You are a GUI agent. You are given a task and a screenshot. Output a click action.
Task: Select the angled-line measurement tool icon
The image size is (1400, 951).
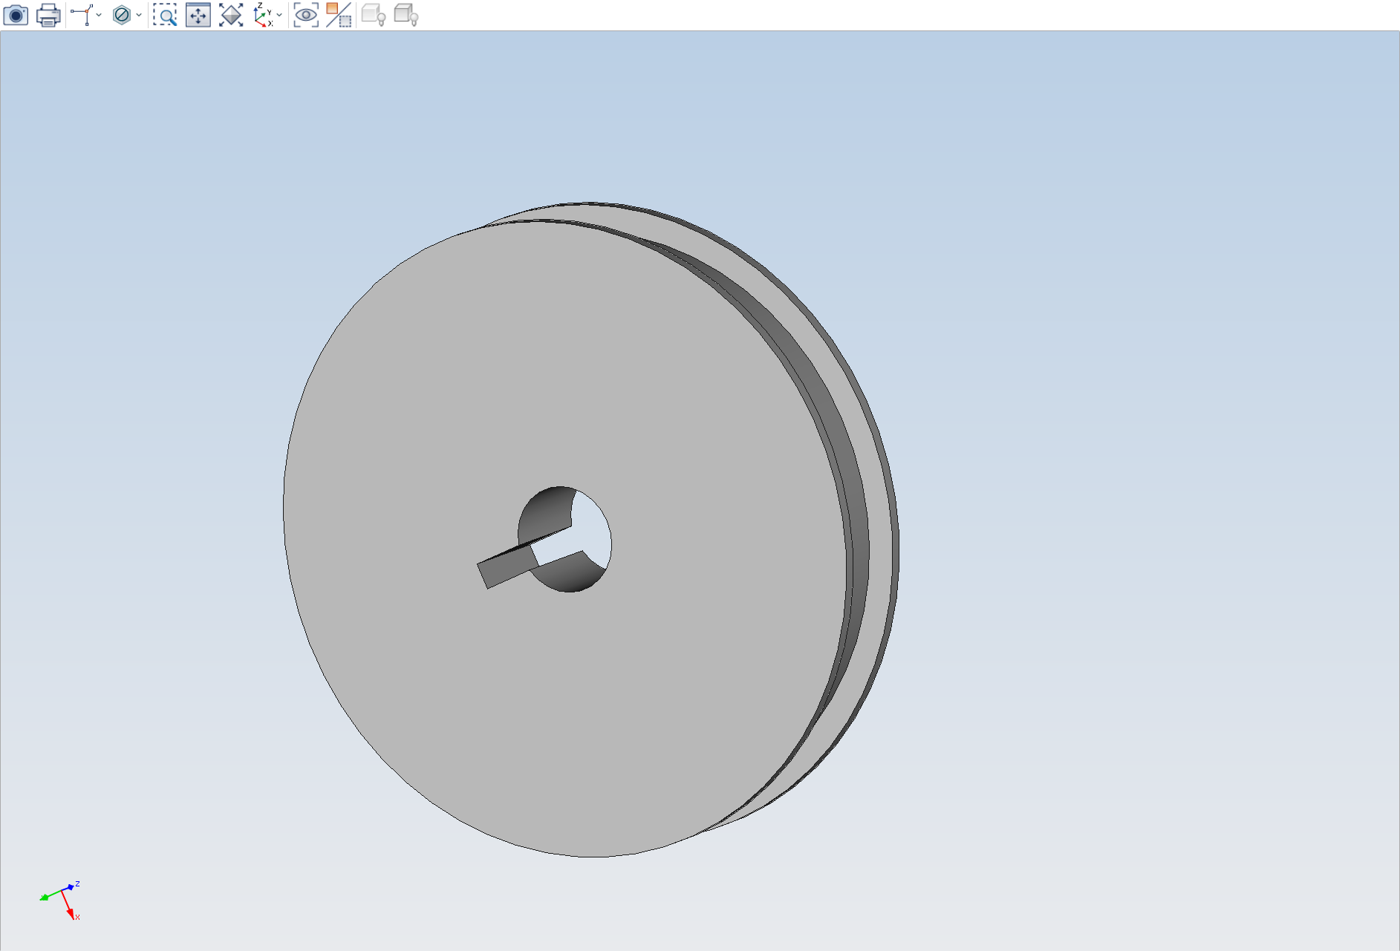pyautogui.click(x=82, y=15)
